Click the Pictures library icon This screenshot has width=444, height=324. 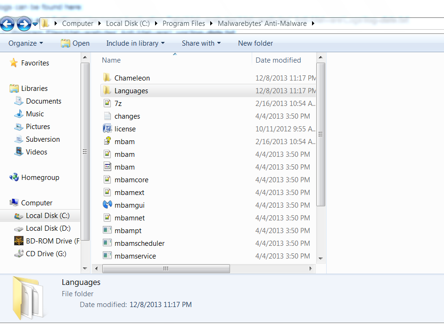(19, 127)
